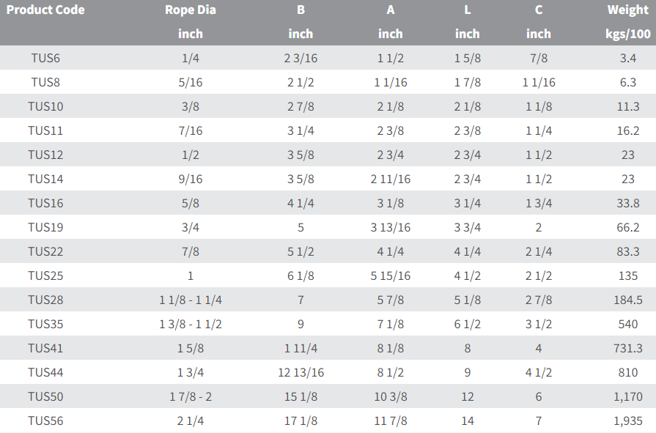
Task: Click the Product Code column header
Action: coord(45,10)
